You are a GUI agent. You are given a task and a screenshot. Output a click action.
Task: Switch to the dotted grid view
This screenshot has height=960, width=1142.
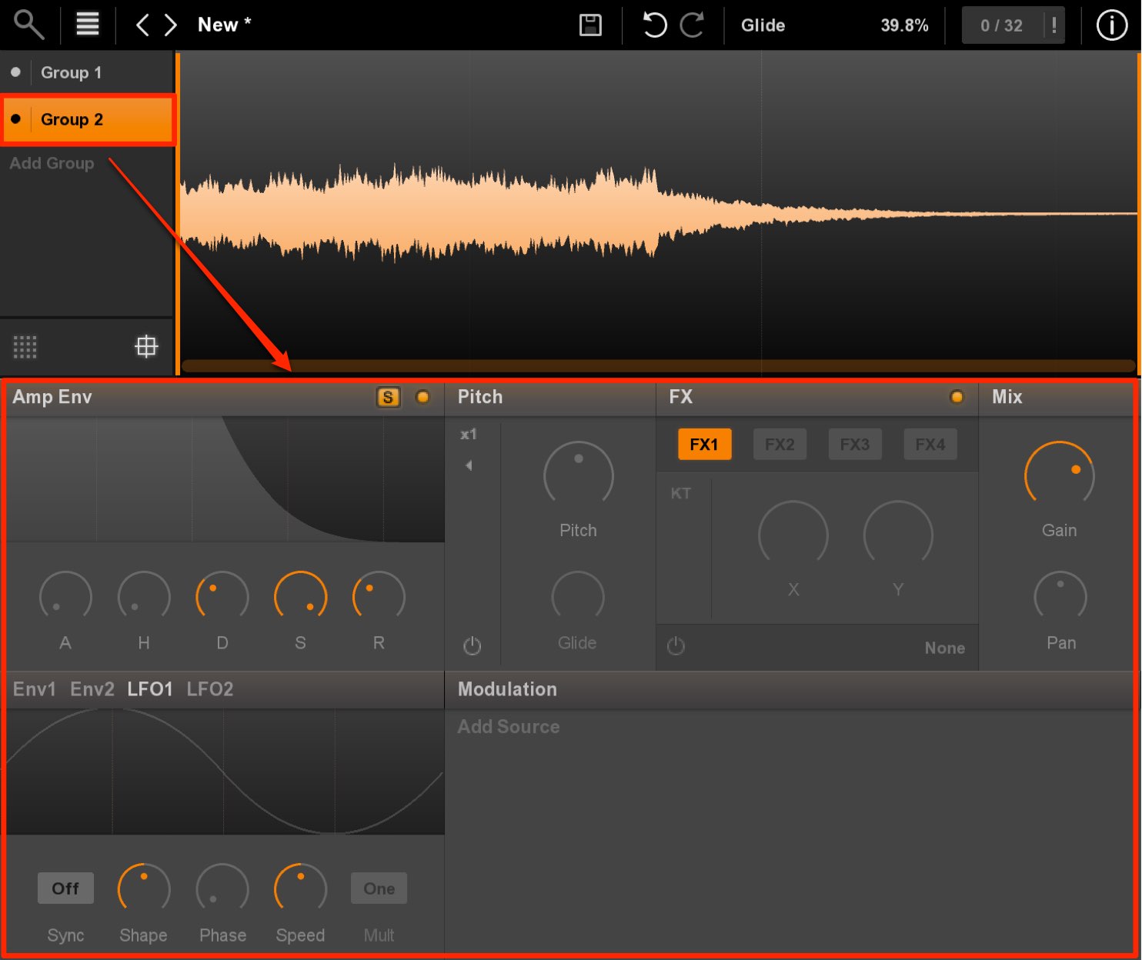[x=25, y=347]
